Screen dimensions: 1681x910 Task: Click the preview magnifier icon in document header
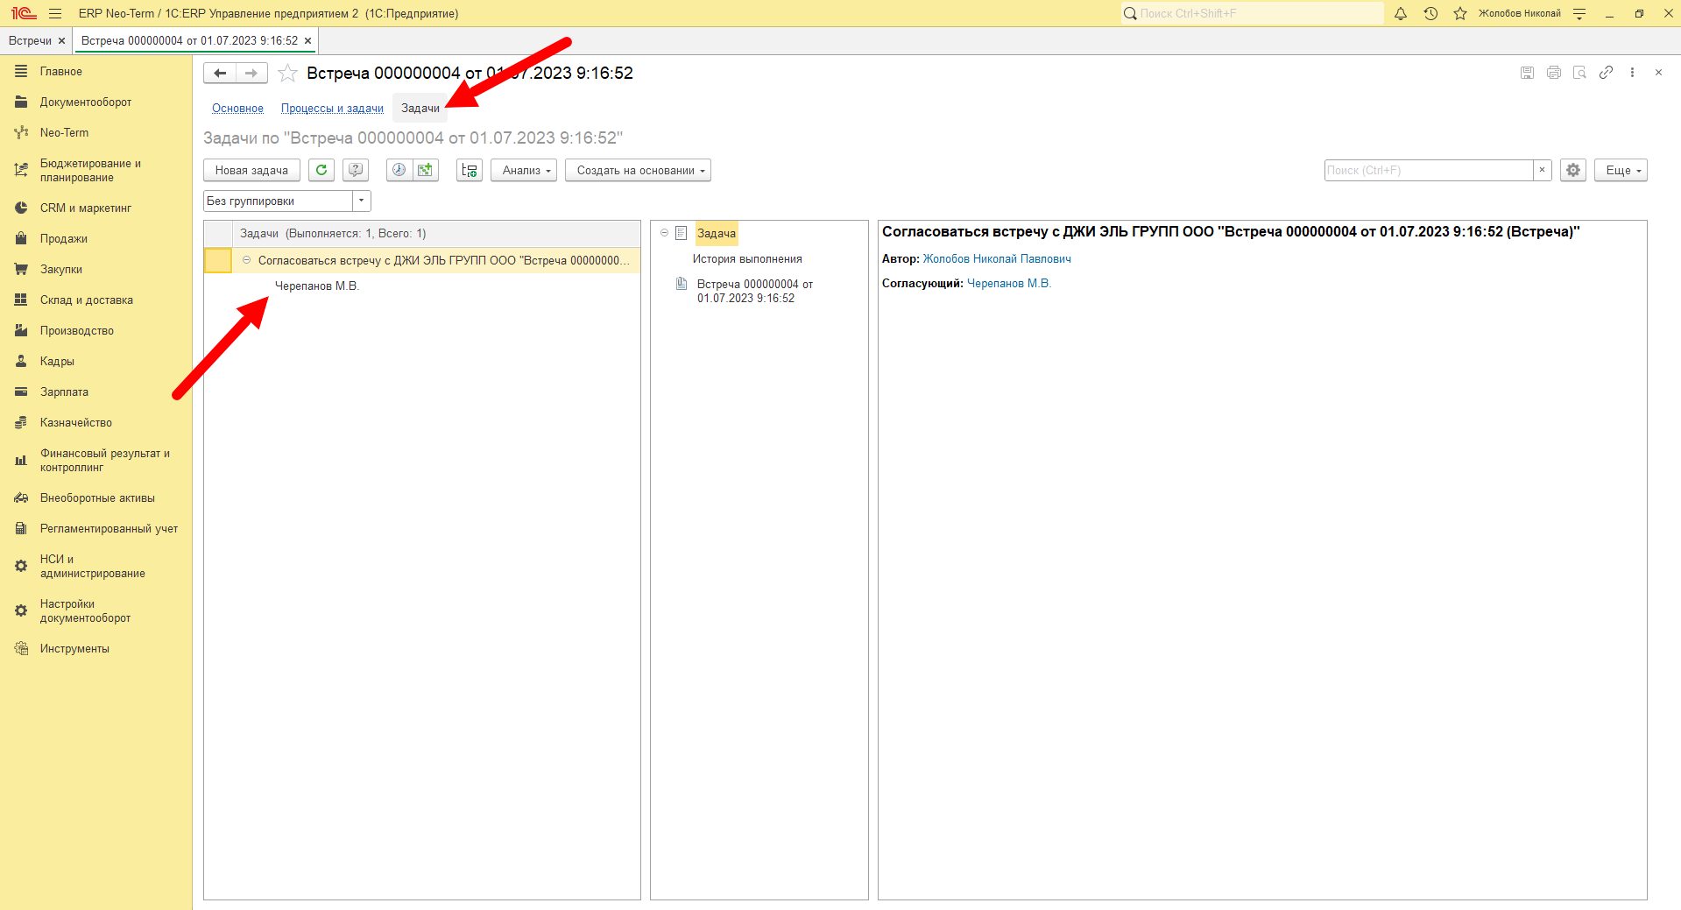1579,73
